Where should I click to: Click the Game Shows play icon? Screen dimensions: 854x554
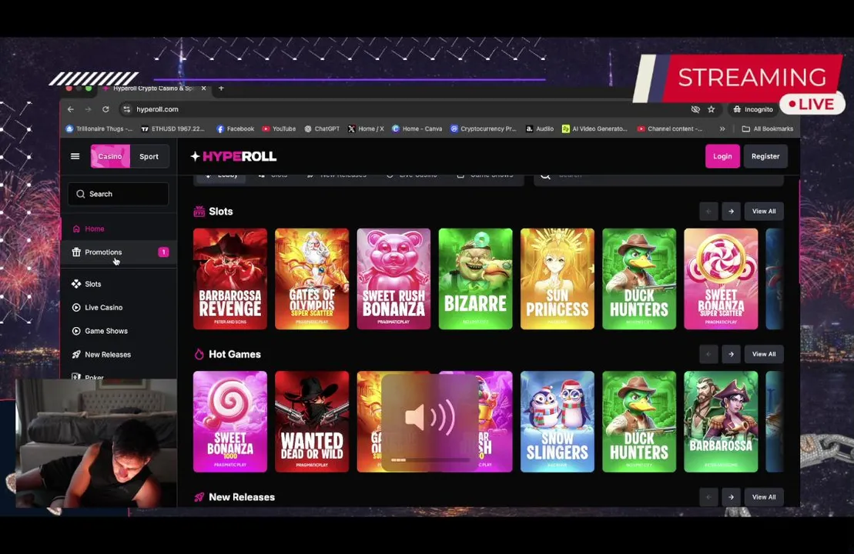(76, 331)
